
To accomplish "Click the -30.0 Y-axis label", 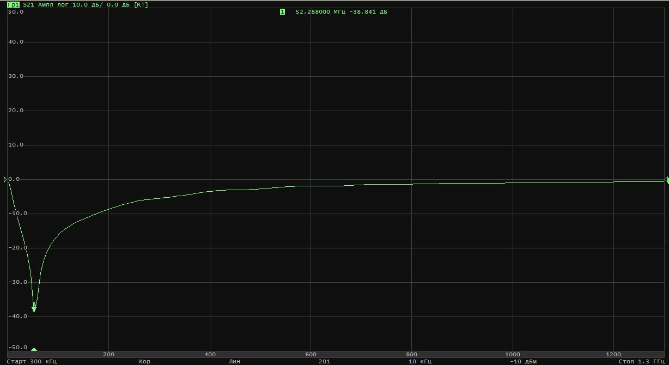I will click(17, 282).
